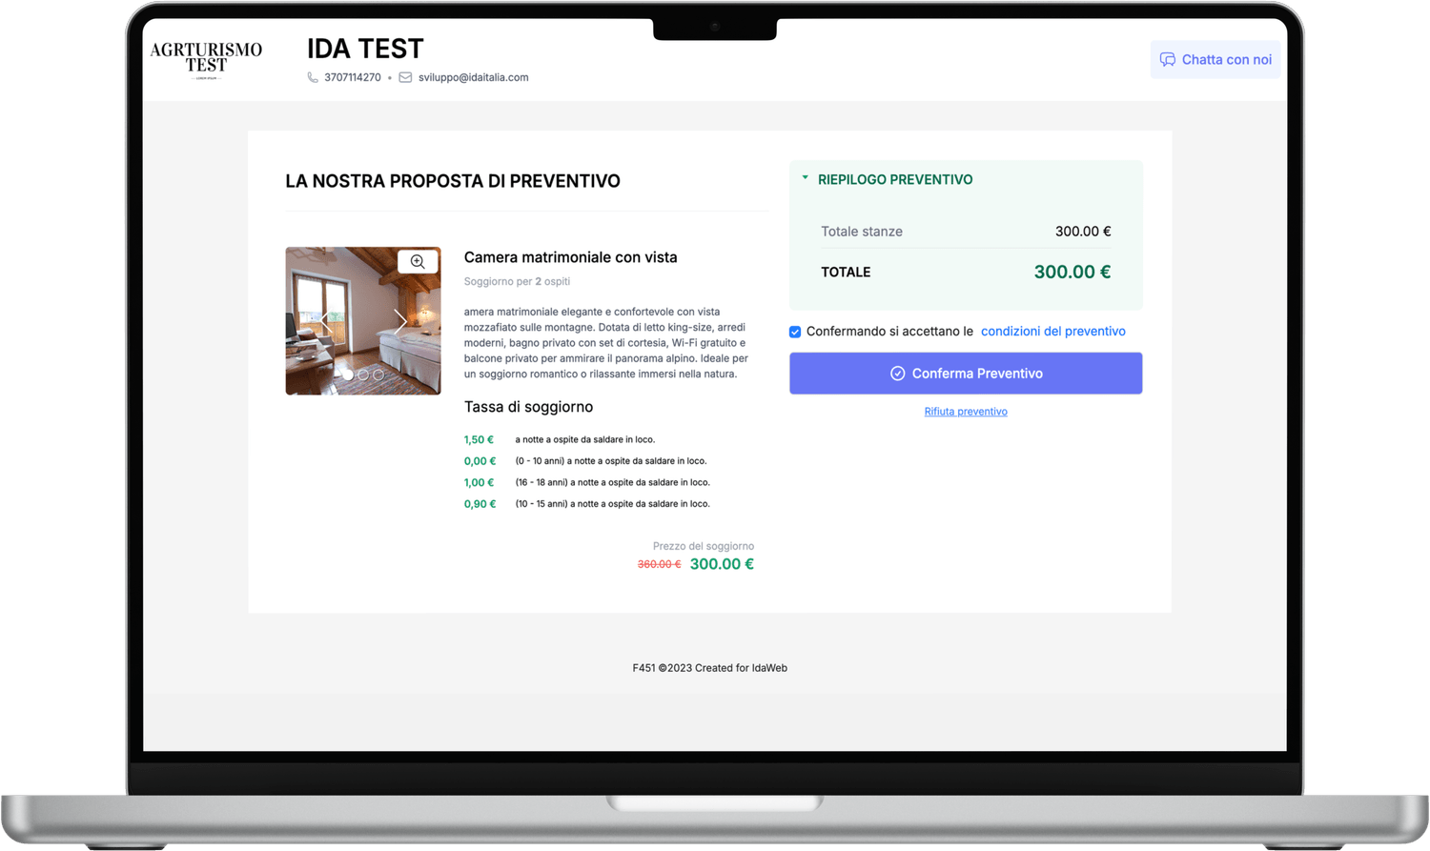Jump to first photo via first carousel dot
Image resolution: width=1430 pixels, height=851 pixels.
point(348,375)
